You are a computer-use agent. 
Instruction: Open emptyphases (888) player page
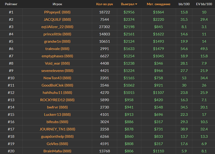(57, 56)
